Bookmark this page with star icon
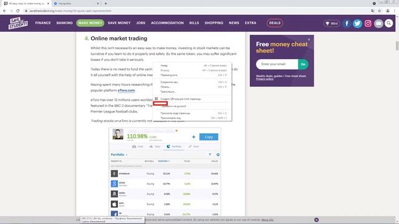Image resolution: width=399 pixels, height=224 pixels. click(x=380, y=11)
